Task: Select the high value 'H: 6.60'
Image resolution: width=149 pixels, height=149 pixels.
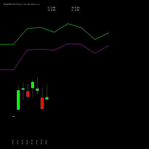Action: coord(75,8)
